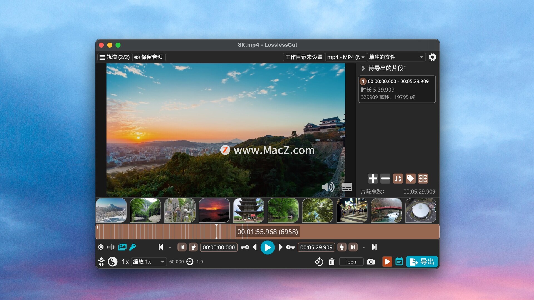534x300 pixels.
Task: Click the segment sort order icon
Action: pyautogui.click(x=398, y=179)
